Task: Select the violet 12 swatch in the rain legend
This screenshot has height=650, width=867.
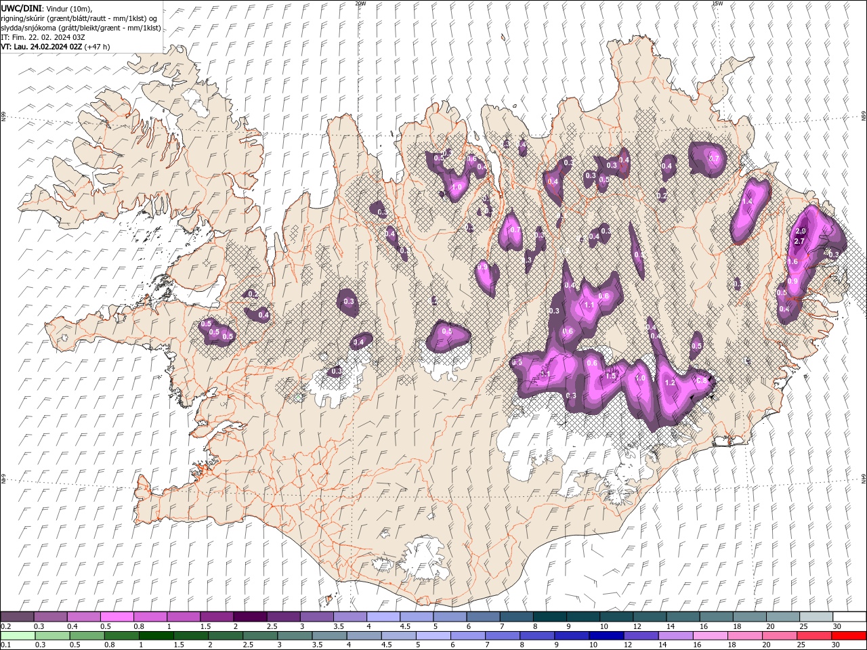Action: tap(641, 636)
